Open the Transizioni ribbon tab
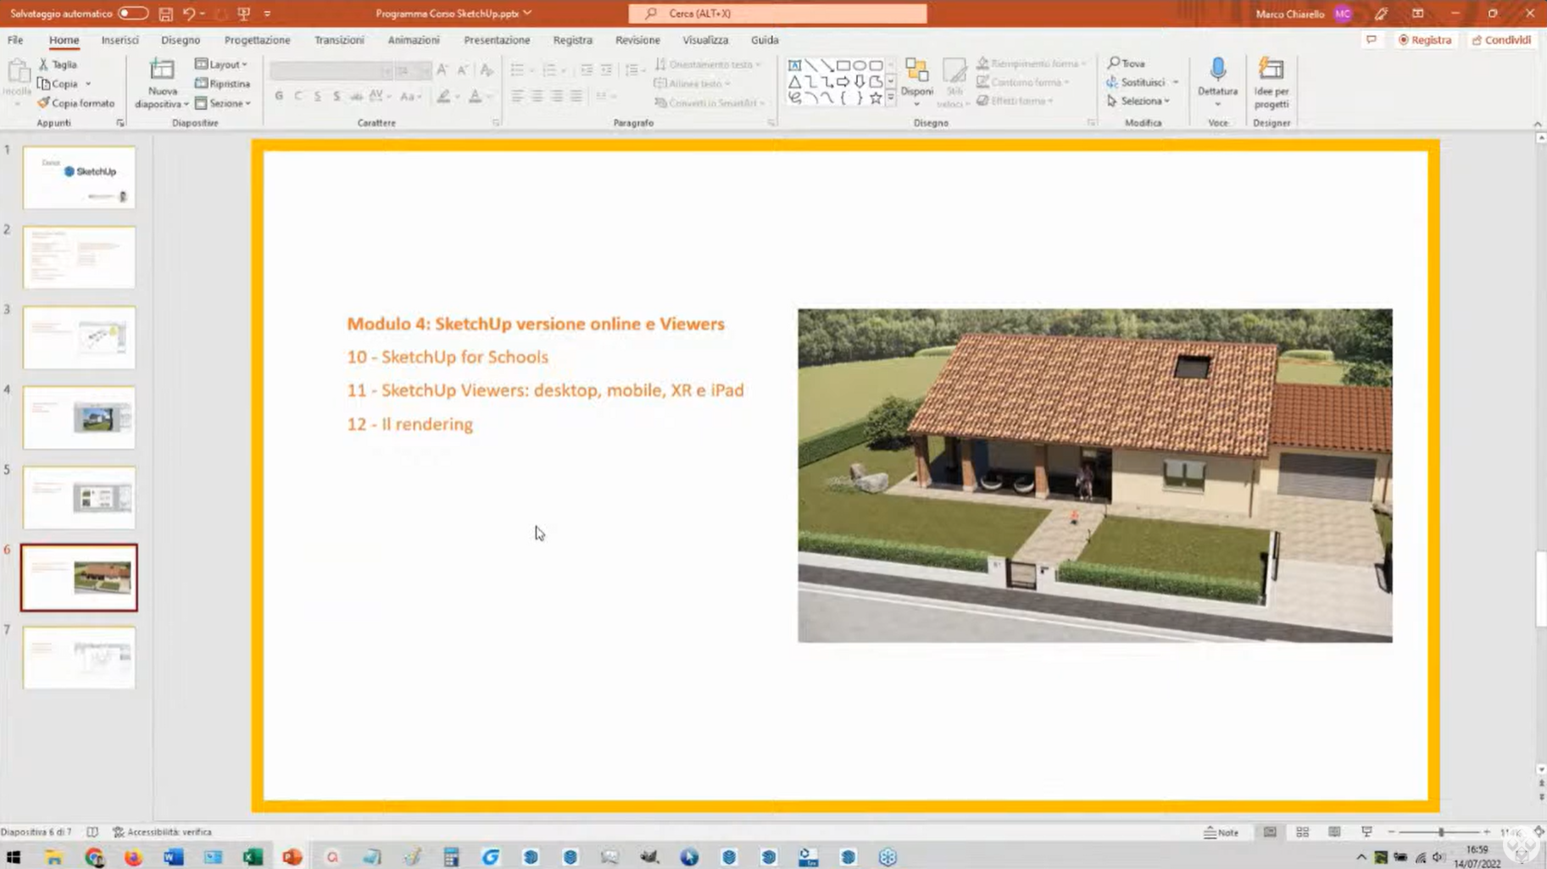Screen dimensions: 1547x869 click(x=339, y=40)
